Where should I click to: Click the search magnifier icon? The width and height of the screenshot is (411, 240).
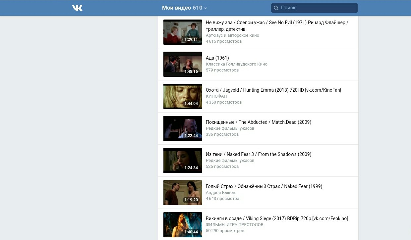click(x=276, y=8)
